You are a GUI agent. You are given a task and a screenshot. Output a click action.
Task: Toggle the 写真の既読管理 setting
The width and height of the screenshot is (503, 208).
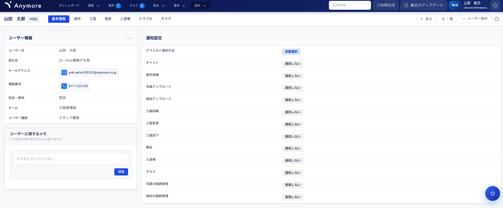[293, 185]
